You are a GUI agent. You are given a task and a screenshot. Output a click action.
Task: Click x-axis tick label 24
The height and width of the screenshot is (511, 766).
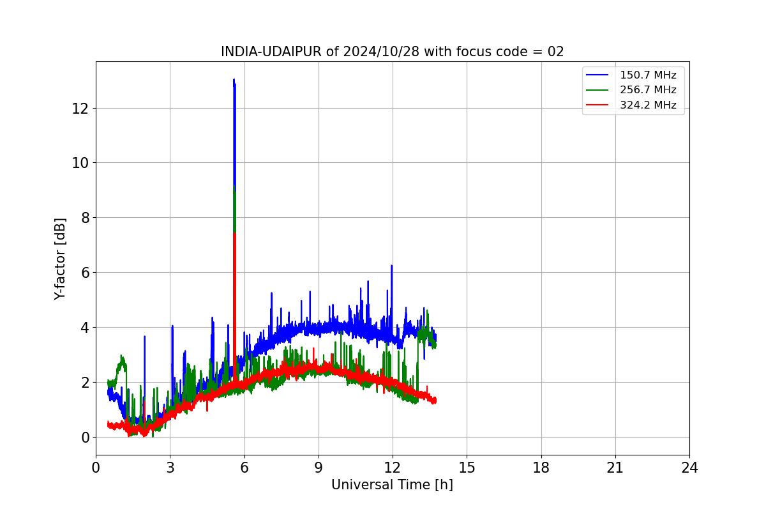click(x=689, y=468)
